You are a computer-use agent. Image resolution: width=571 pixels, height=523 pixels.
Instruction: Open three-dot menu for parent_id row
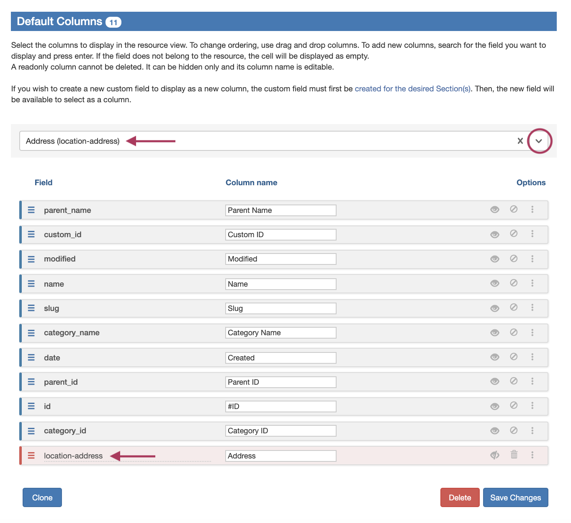tap(532, 381)
